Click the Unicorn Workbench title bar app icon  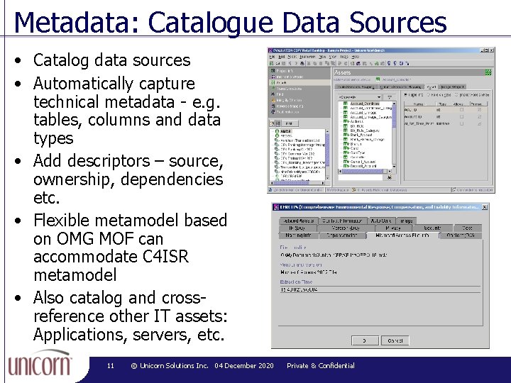(270, 50)
